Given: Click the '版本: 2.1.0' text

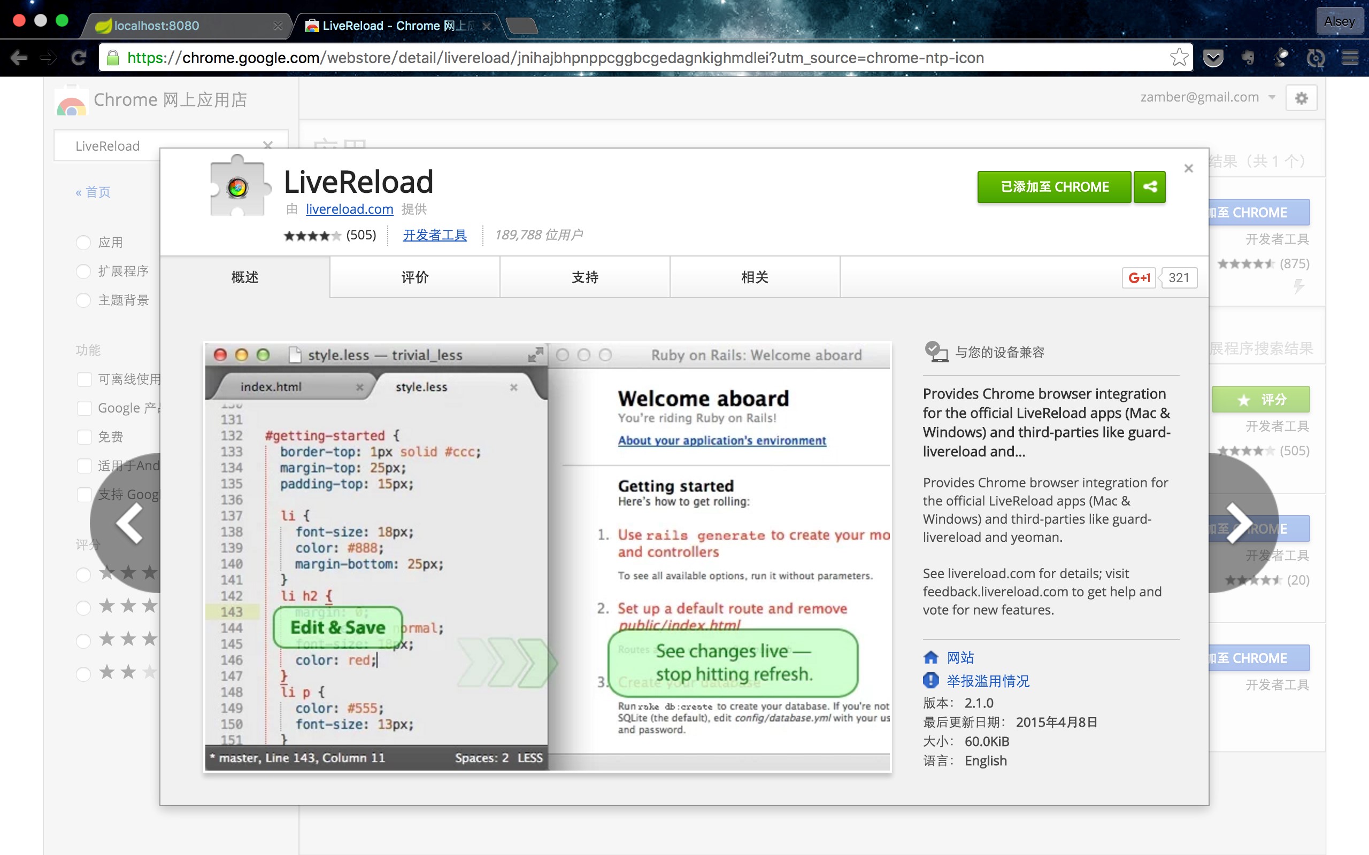Looking at the screenshot, I should tap(958, 703).
